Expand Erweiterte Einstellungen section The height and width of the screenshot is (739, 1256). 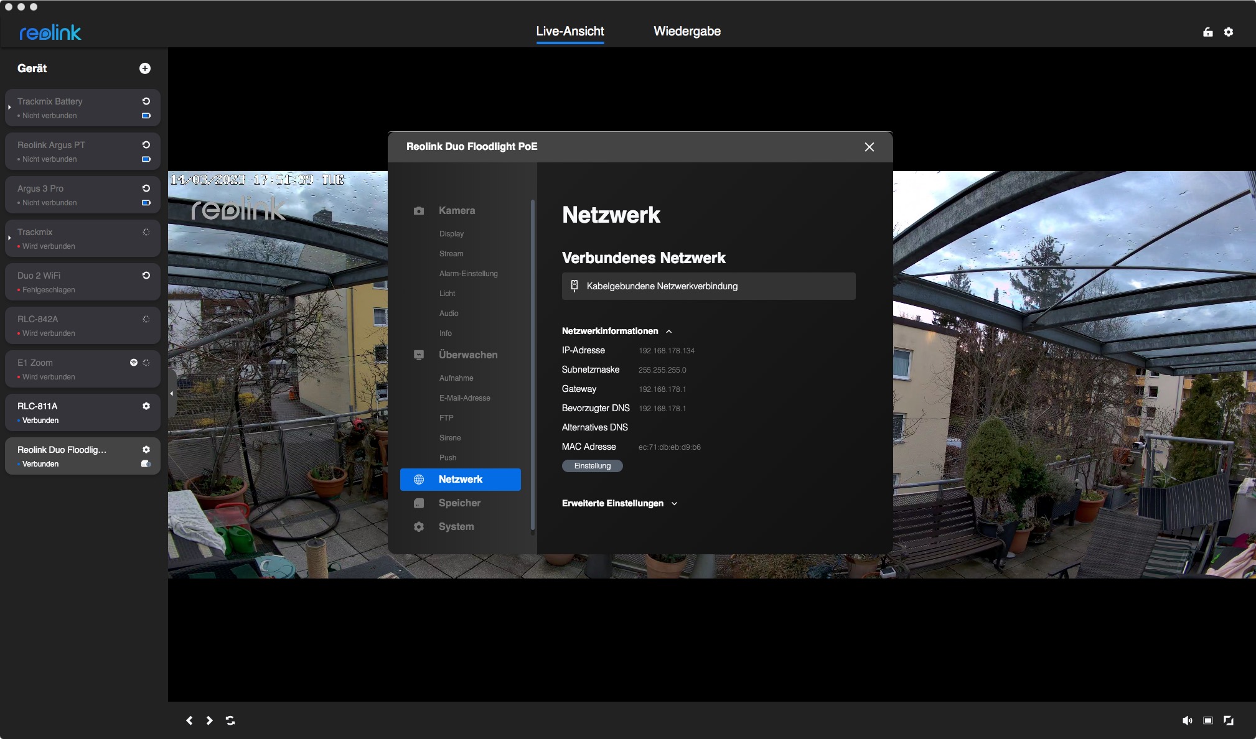674,504
